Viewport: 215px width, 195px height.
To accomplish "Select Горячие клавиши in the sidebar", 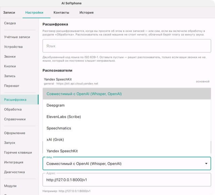I will (x=19, y=152).
